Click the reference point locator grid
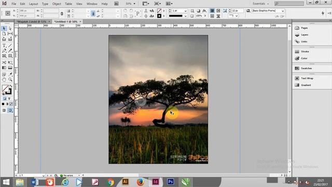The image size is (332, 187). (8, 14)
